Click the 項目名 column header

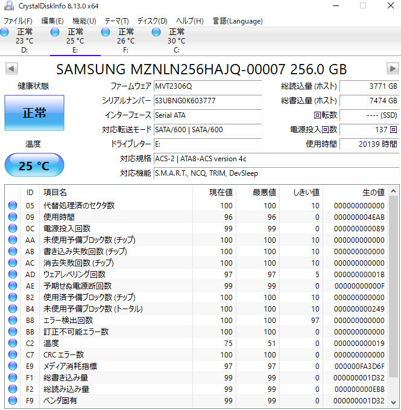click(x=116, y=193)
